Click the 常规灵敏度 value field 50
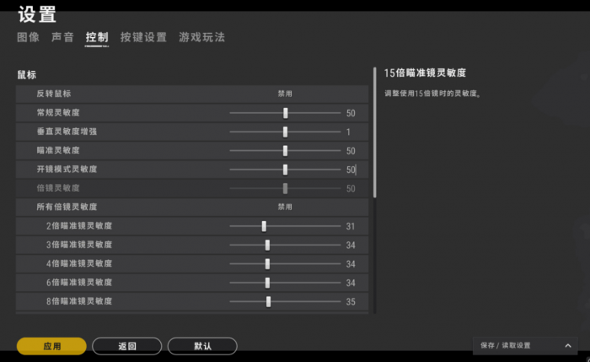The image size is (590, 362). coord(351,113)
